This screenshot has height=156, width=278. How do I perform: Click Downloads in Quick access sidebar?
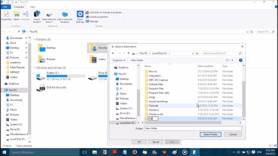pos(16,38)
